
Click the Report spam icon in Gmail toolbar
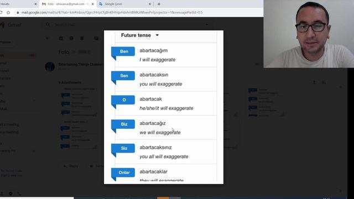71,38
